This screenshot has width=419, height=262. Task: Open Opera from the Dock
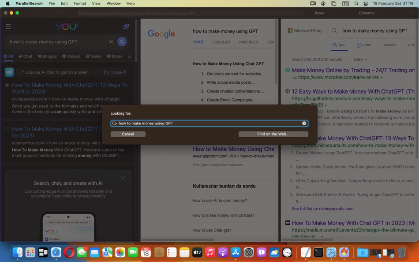point(69,252)
